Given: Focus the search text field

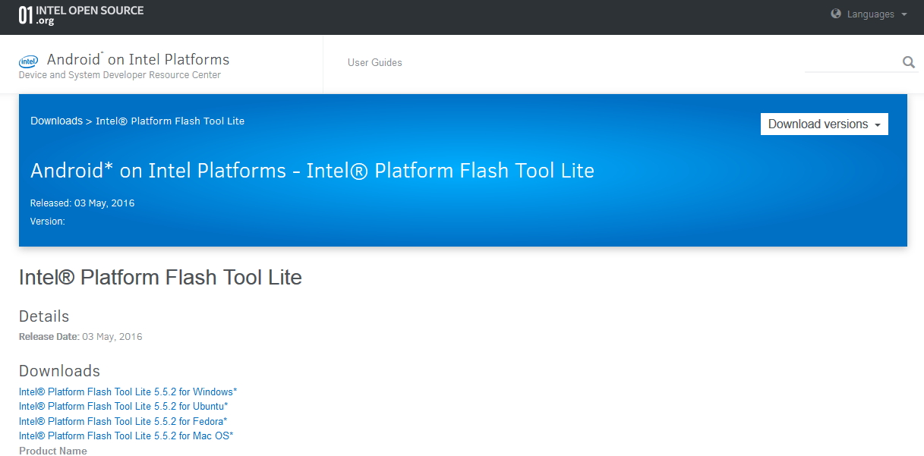Looking at the screenshot, I should pos(850,62).
